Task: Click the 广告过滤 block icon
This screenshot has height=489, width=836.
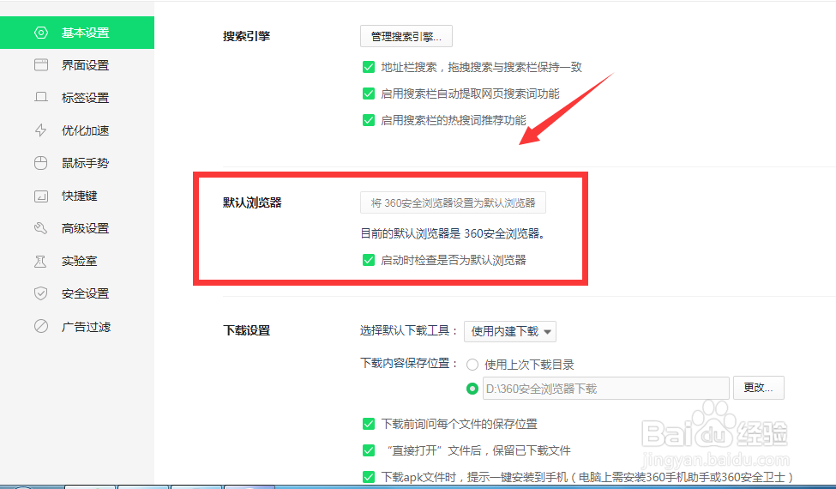Action: click(41, 326)
